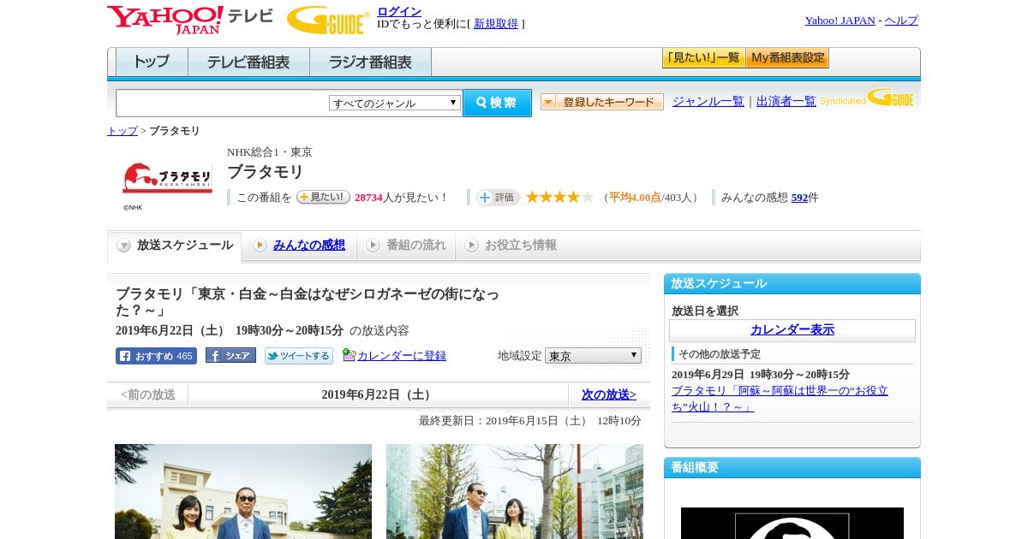Switch to the トップ tab

pos(152,62)
